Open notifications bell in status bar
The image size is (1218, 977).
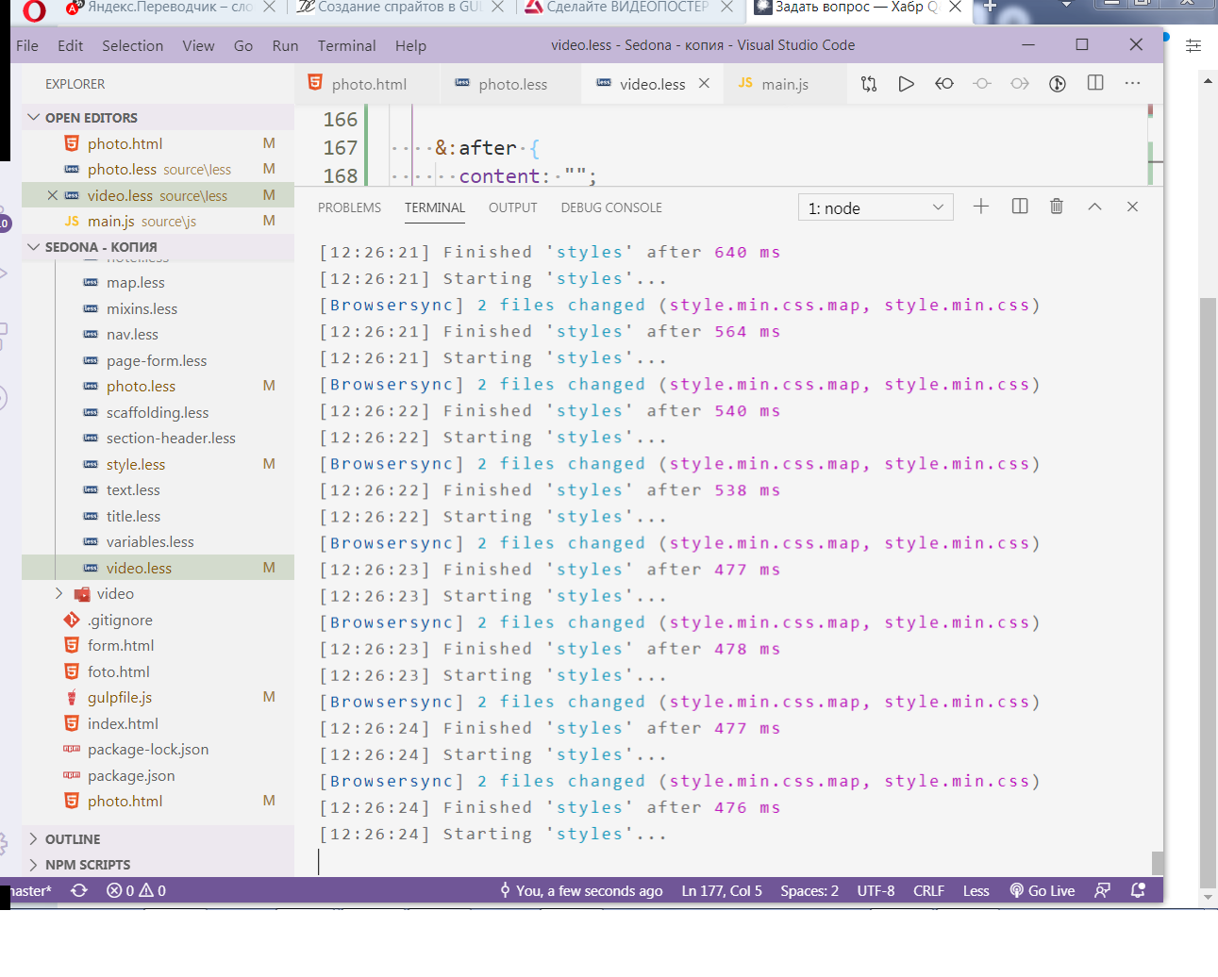(x=1138, y=890)
